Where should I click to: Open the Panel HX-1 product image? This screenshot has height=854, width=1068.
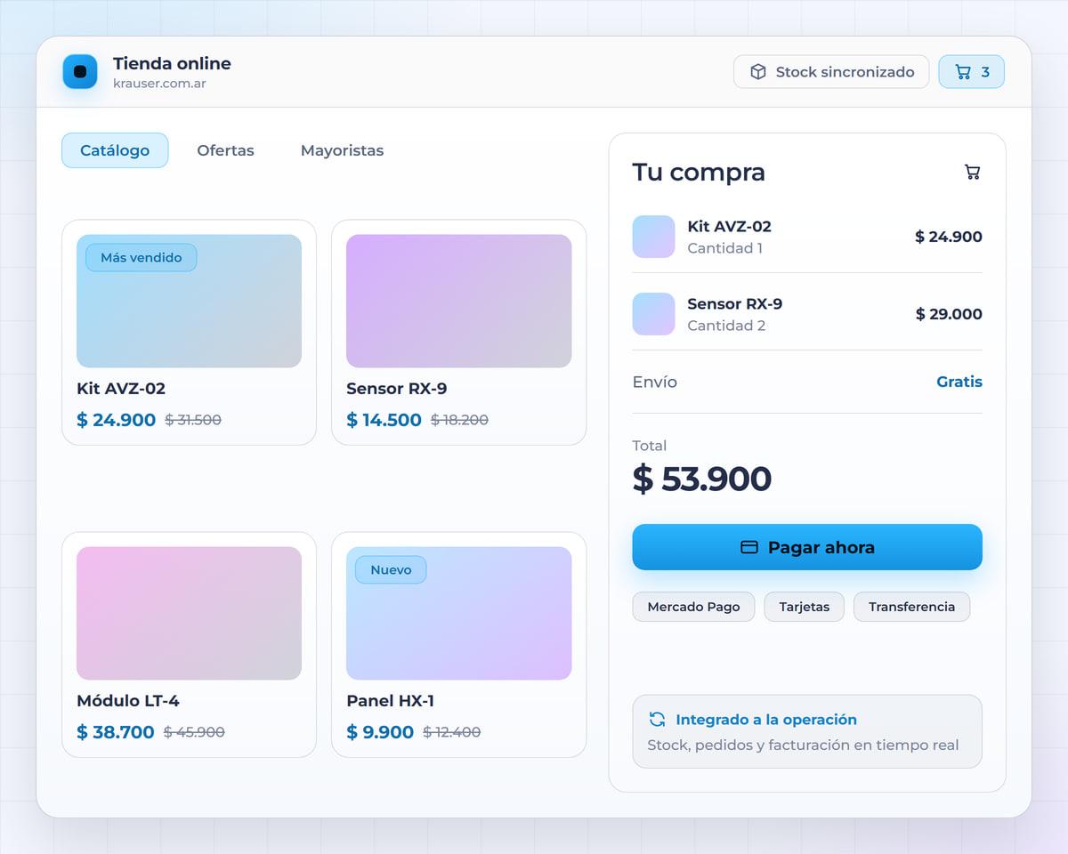click(458, 613)
